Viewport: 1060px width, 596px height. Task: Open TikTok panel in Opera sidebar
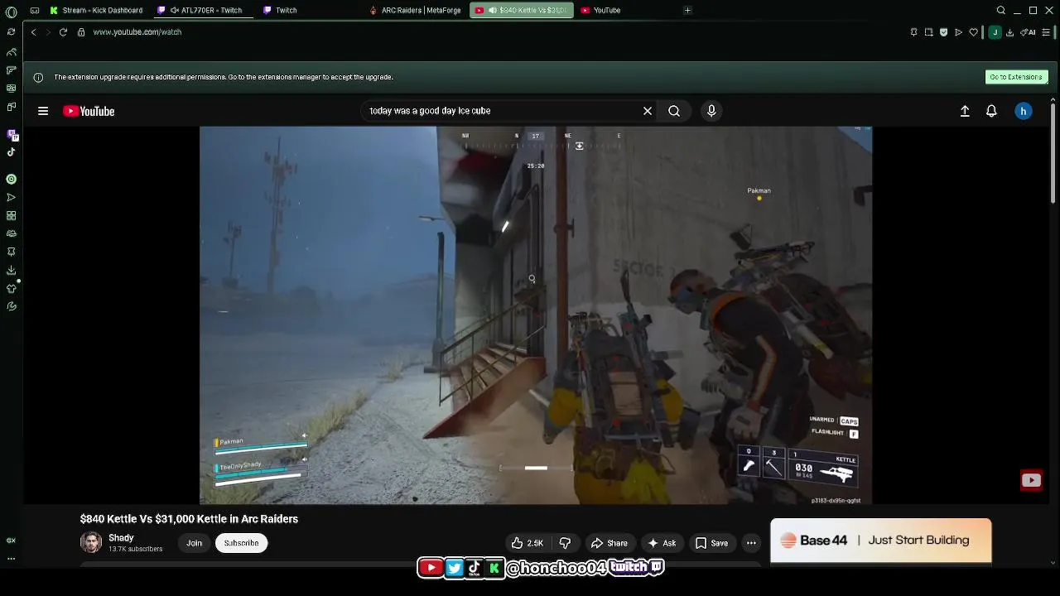click(x=12, y=152)
